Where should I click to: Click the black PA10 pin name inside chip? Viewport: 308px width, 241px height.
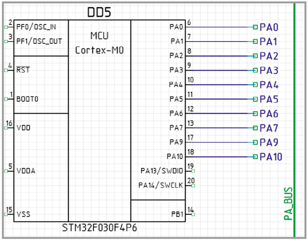[175, 156]
